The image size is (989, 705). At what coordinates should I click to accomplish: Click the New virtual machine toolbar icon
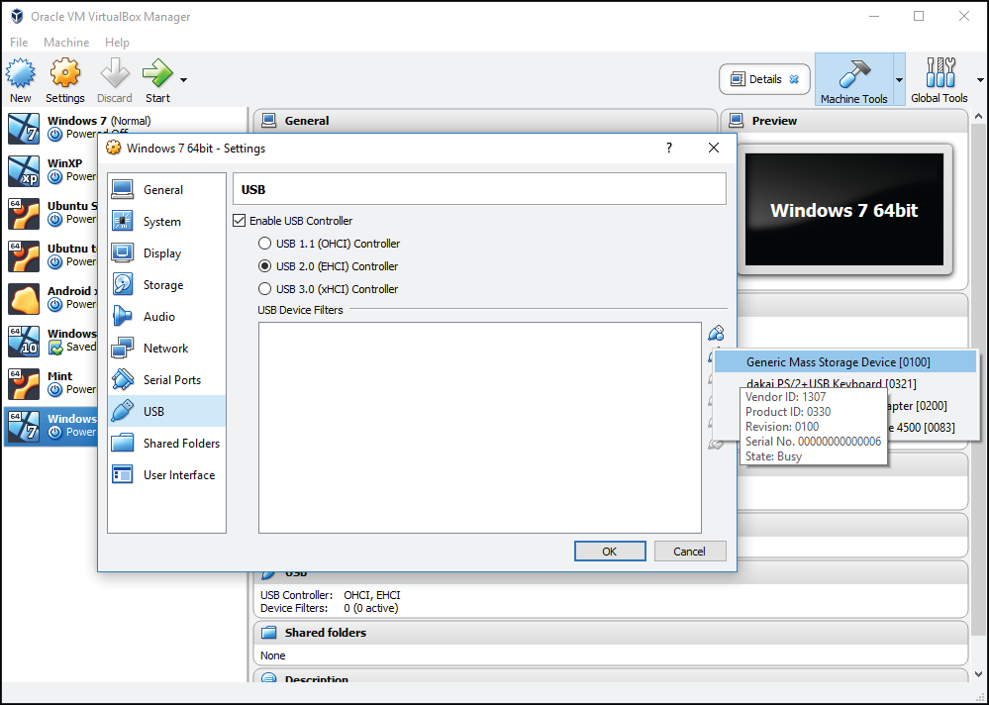tap(20, 79)
